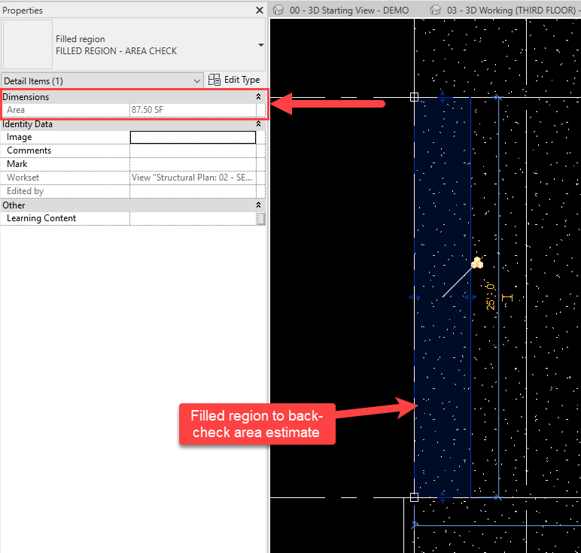Collapse the Other section
This screenshot has height=553, width=581.
[x=258, y=205]
